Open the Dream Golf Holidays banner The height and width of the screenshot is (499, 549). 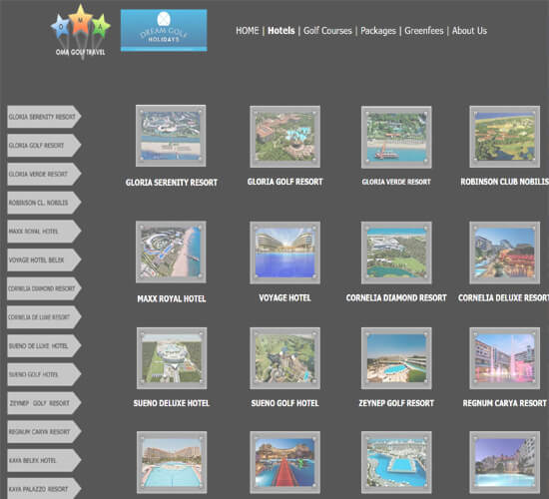pos(164,31)
